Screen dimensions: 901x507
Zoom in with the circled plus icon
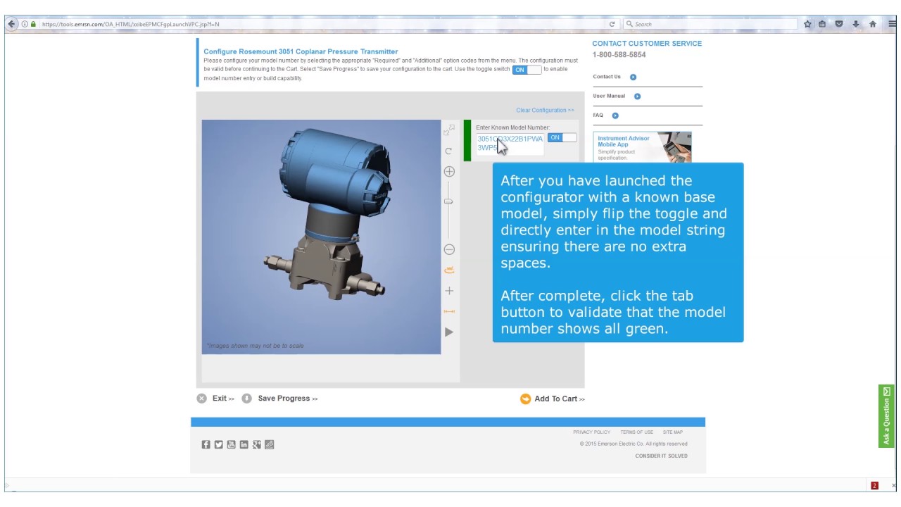(449, 172)
